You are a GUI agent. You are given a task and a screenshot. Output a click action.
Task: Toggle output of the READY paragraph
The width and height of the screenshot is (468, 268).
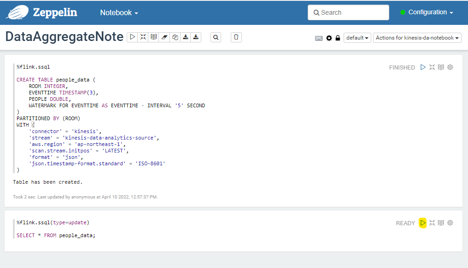point(441,223)
